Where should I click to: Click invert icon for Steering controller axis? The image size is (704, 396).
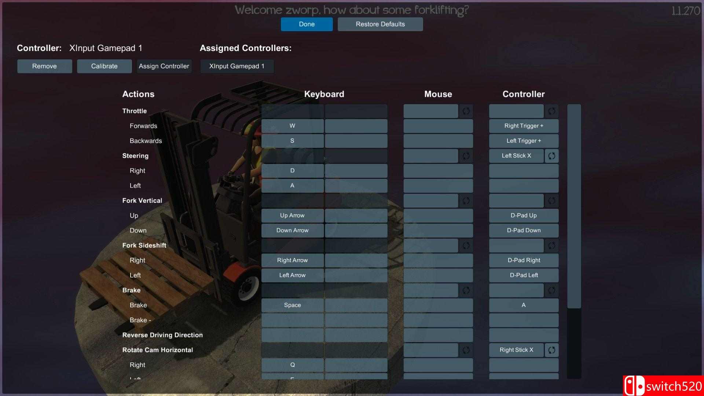(x=551, y=156)
